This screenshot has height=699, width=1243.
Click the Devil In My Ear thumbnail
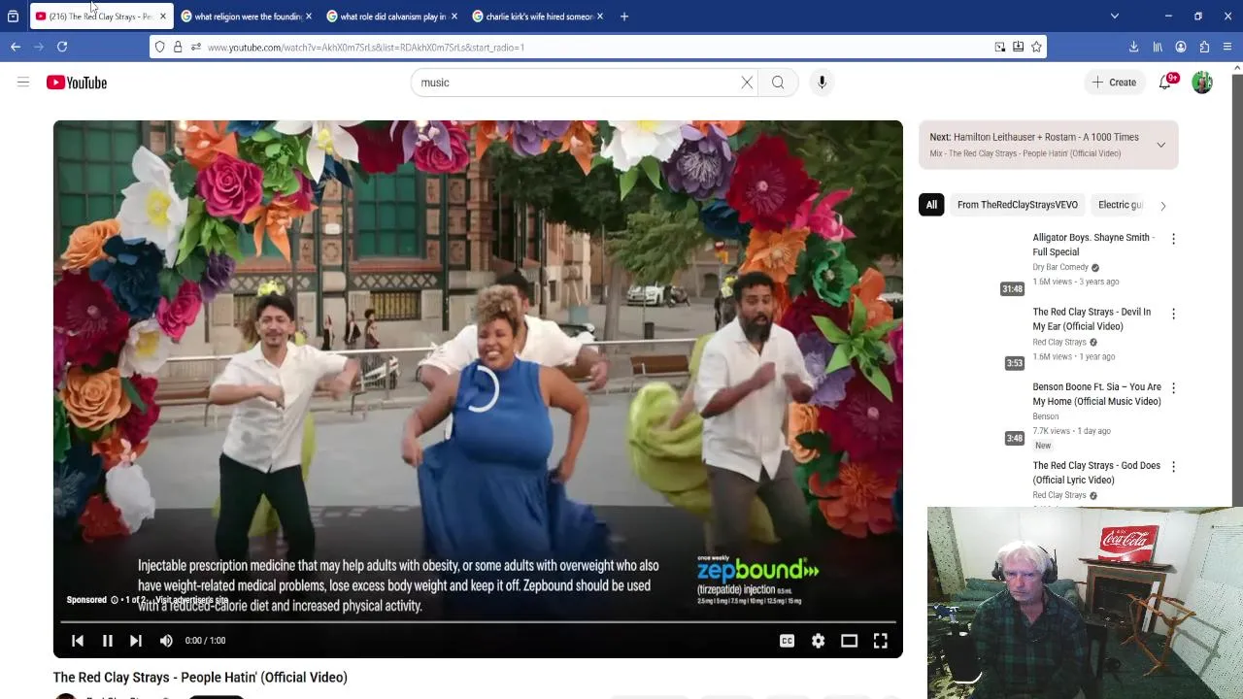point(971,338)
